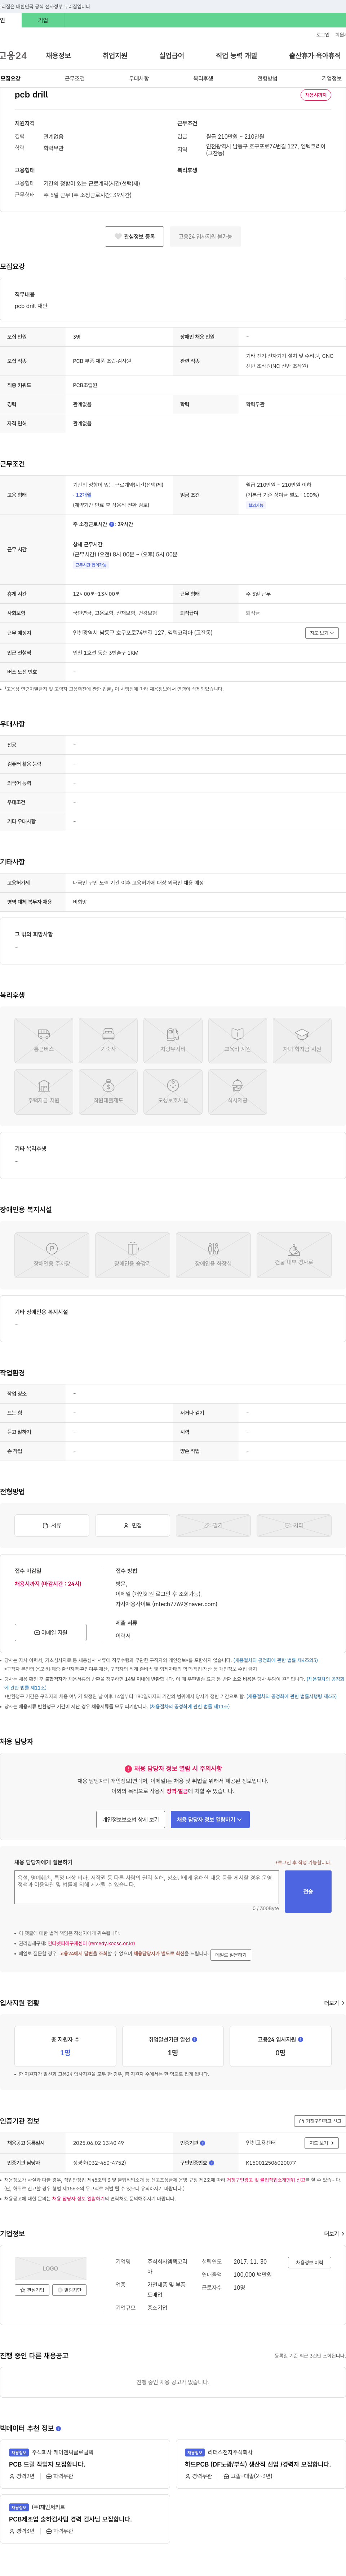Viewport: 346px width, 2576px height.
Task: Open the 직업 능력 개발 main menu
Action: pyautogui.click(x=236, y=56)
